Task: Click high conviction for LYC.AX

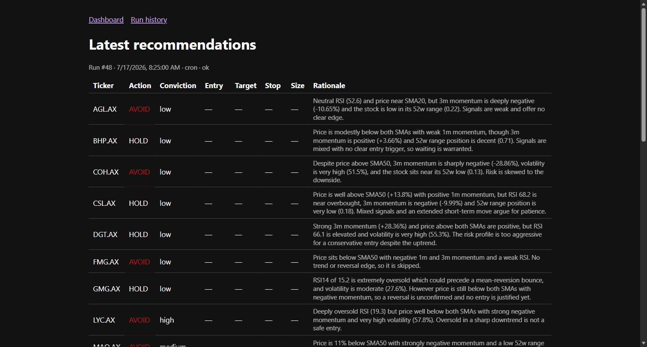Action: tap(167, 320)
